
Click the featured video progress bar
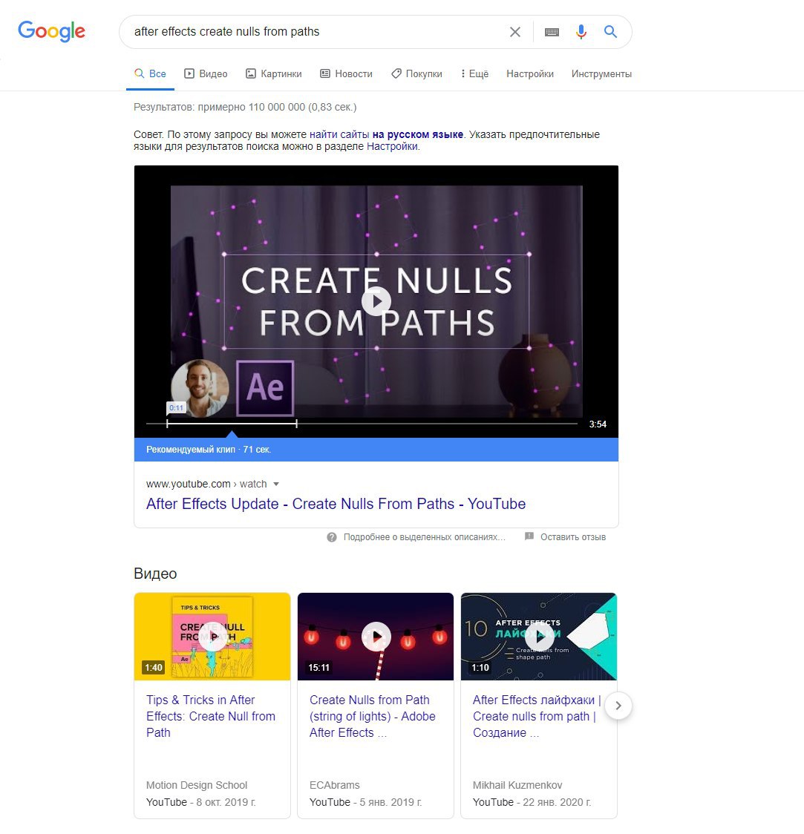[362, 424]
